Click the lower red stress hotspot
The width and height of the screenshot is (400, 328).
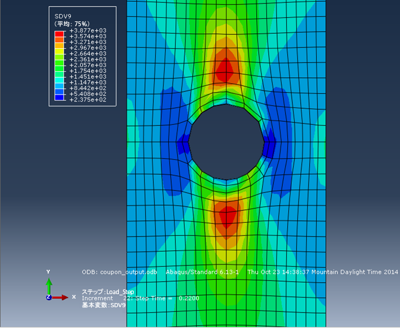point(226,217)
